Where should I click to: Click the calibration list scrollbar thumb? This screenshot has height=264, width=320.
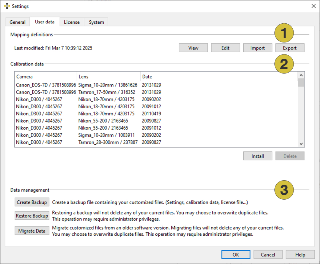(x=301, y=82)
